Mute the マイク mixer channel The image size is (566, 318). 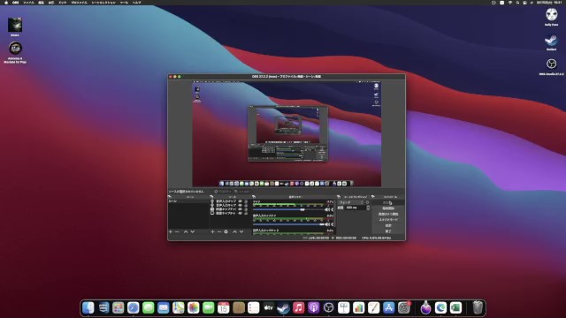[x=327, y=209]
